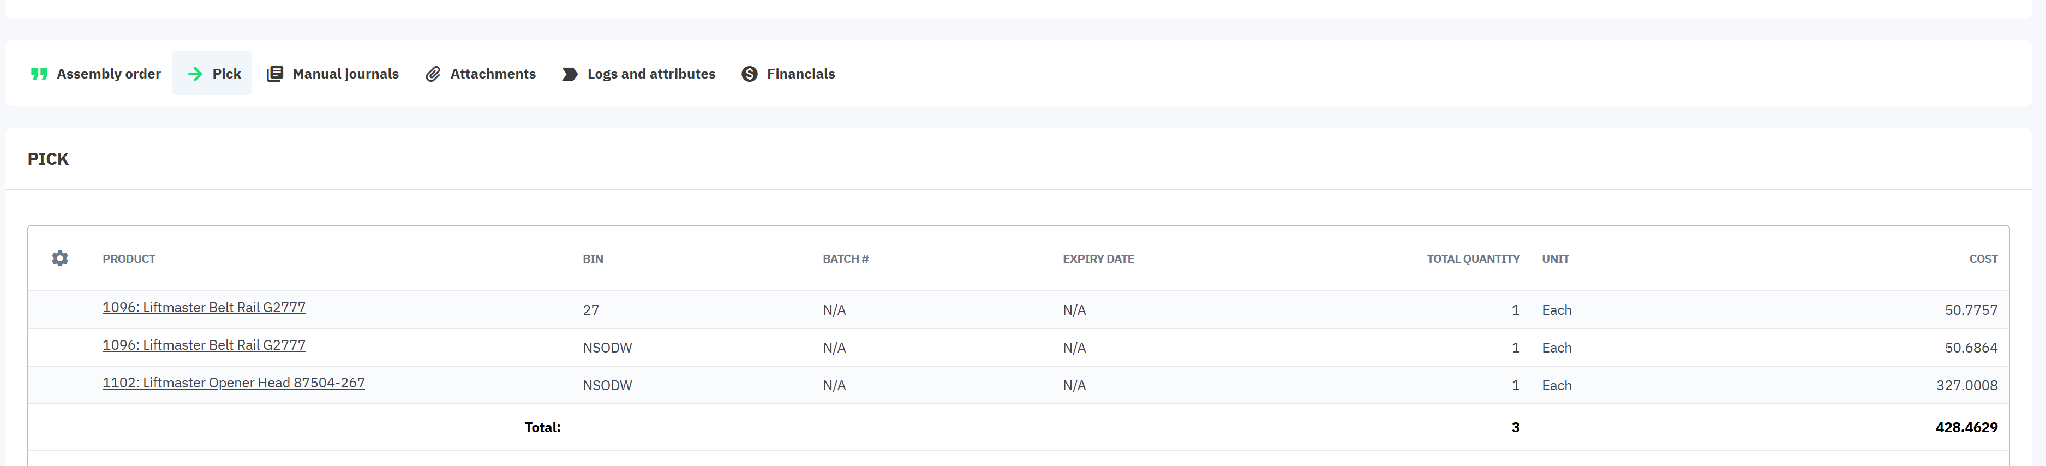The image size is (2046, 466).
Task: Switch to the Assembly order tab label
Action: point(109,74)
